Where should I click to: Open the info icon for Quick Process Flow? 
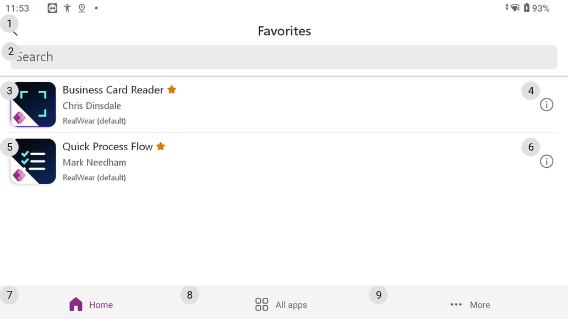point(547,161)
